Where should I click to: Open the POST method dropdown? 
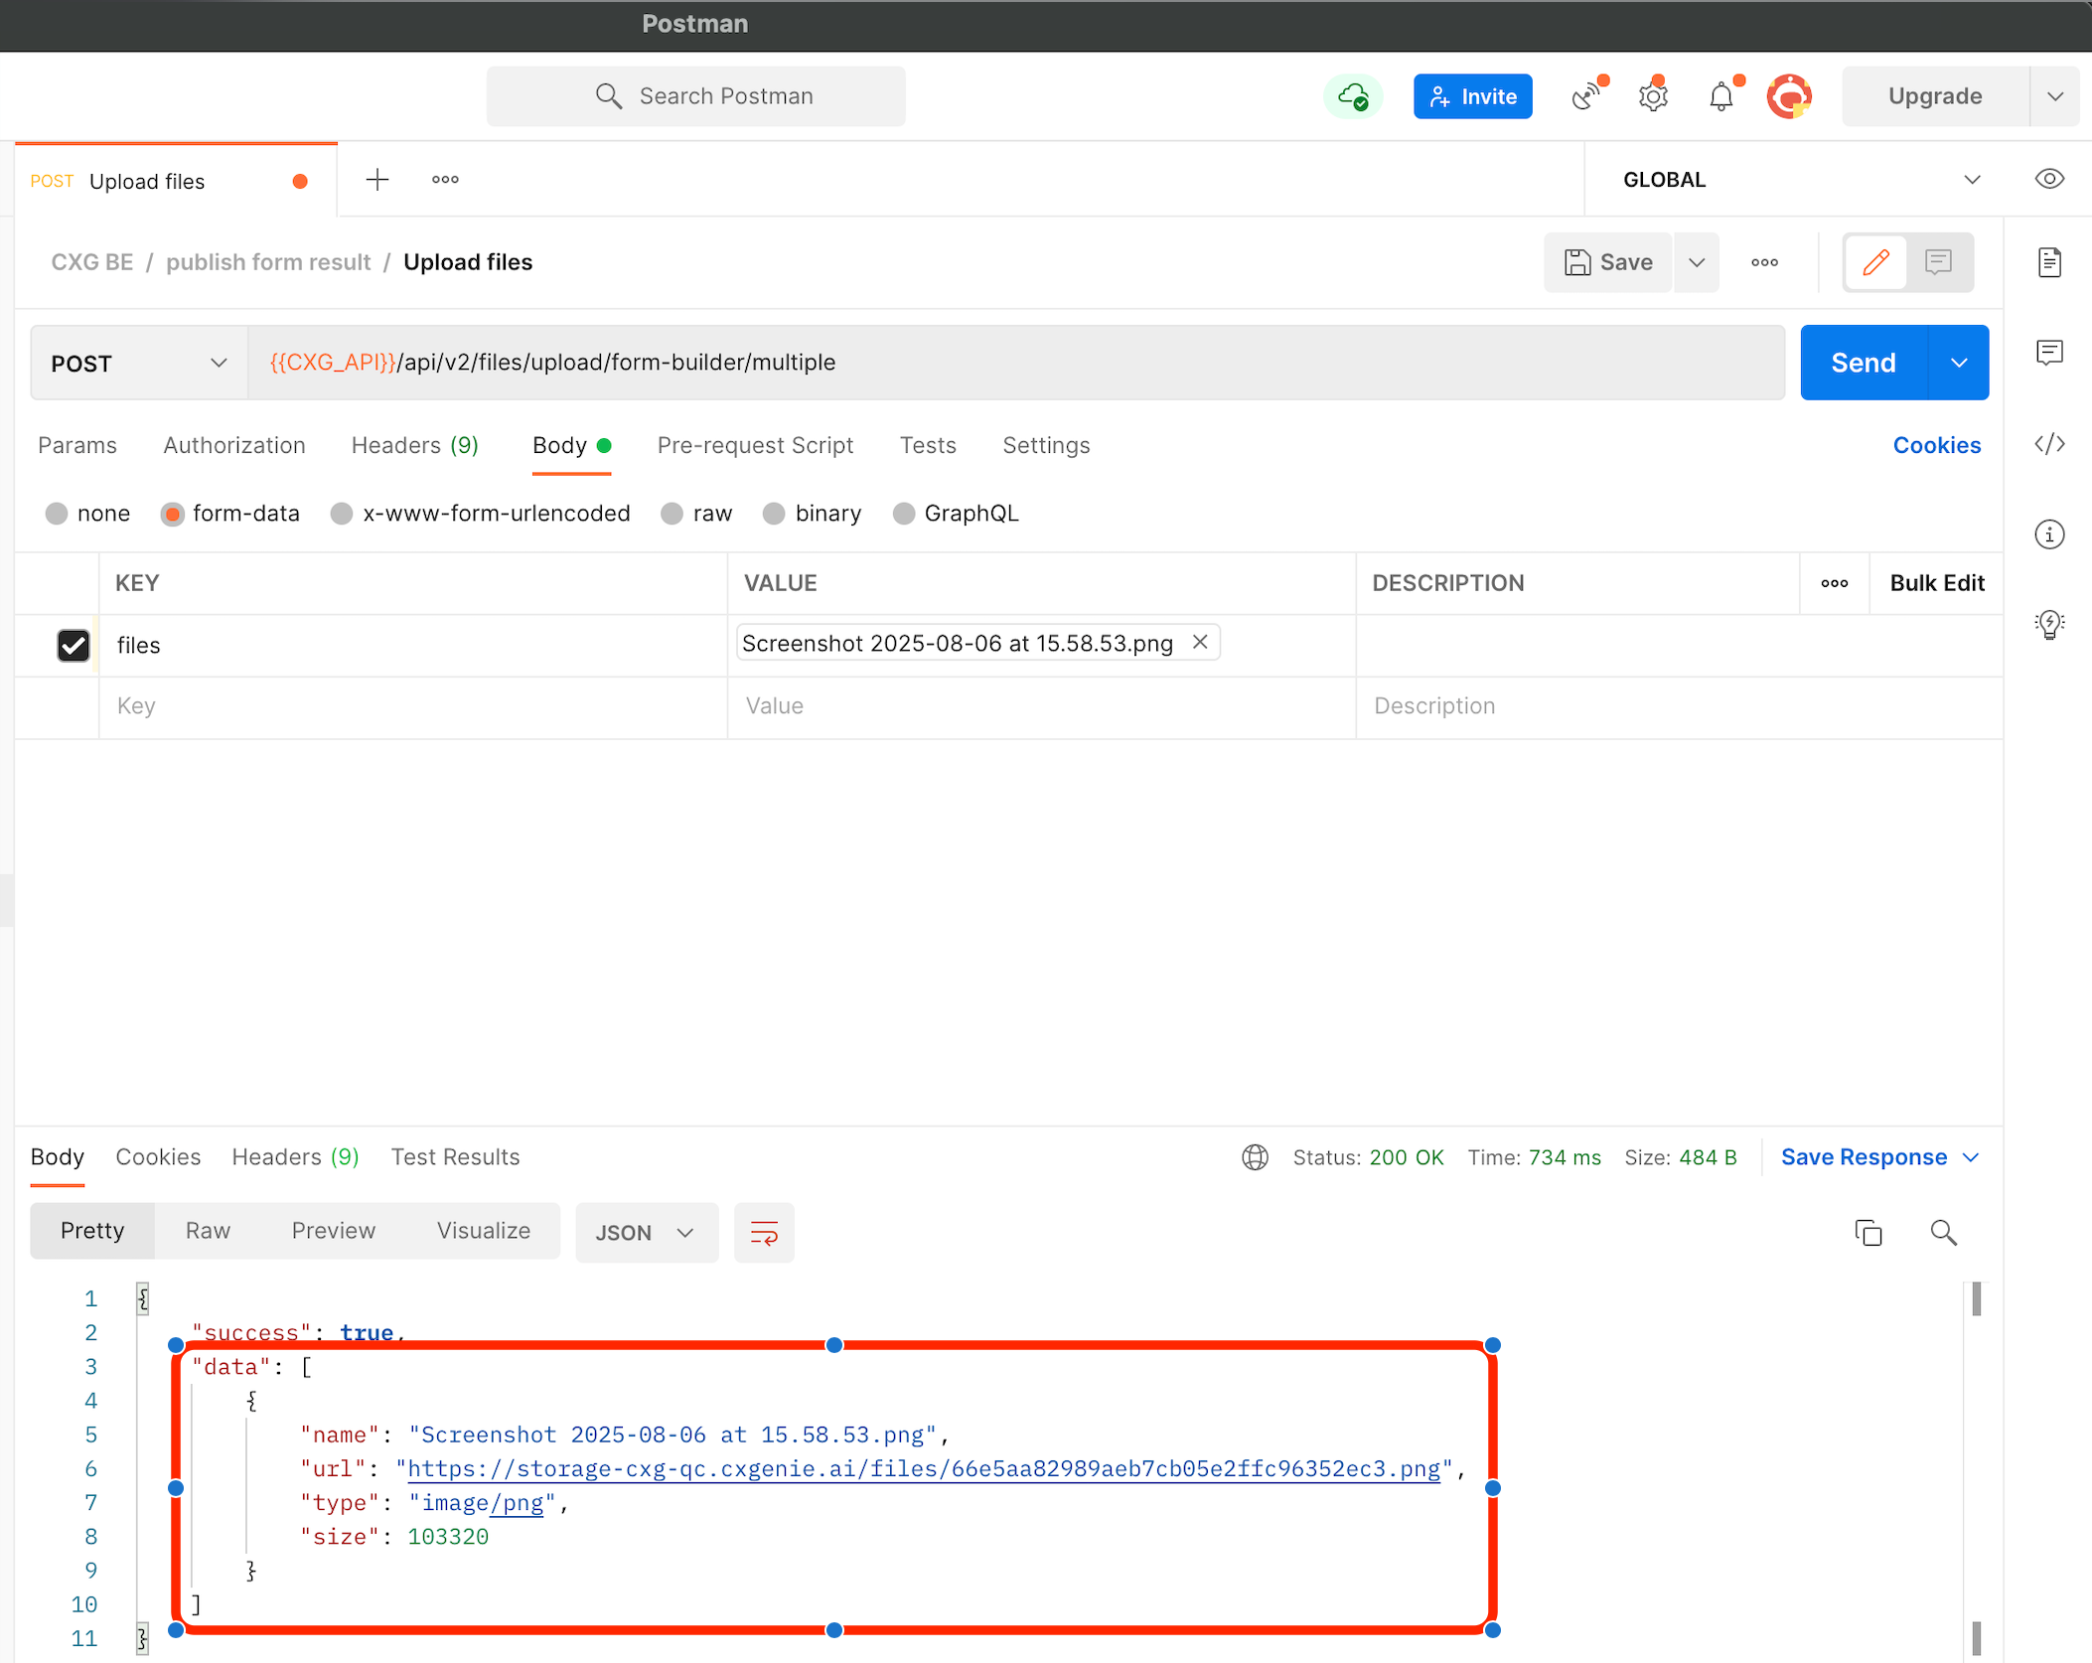click(x=139, y=364)
